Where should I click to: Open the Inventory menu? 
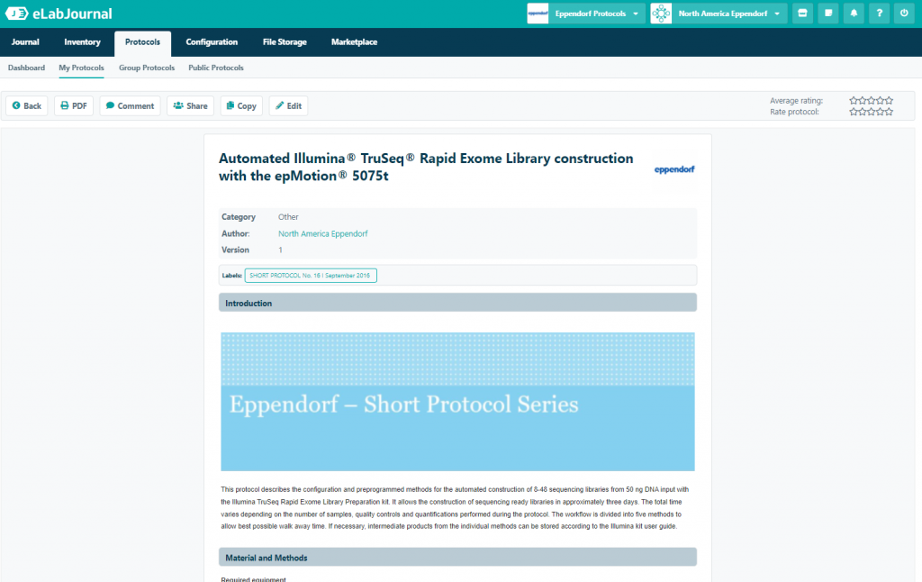click(x=82, y=42)
